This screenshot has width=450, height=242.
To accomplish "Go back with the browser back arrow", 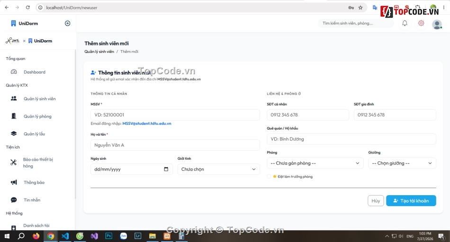I will point(7,8).
